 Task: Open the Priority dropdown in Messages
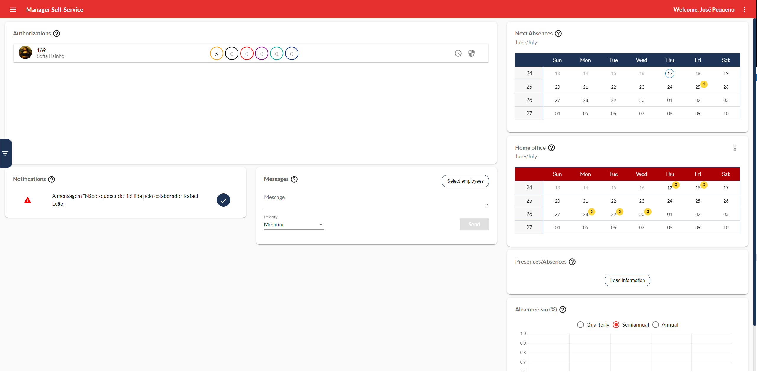[321, 224]
